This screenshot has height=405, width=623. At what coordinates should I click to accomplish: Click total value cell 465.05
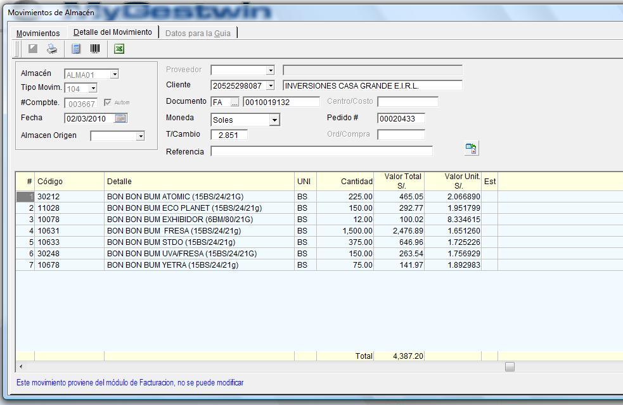[x=399, y=196]
